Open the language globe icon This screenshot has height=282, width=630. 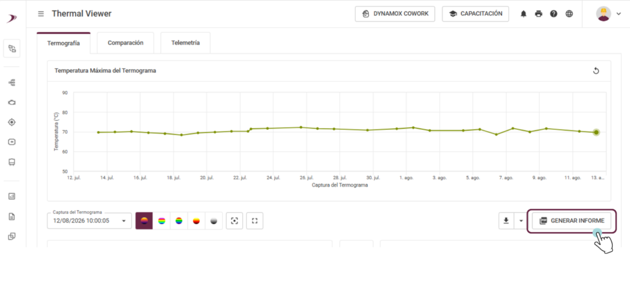pyautogui.click(x=569, y=14)
